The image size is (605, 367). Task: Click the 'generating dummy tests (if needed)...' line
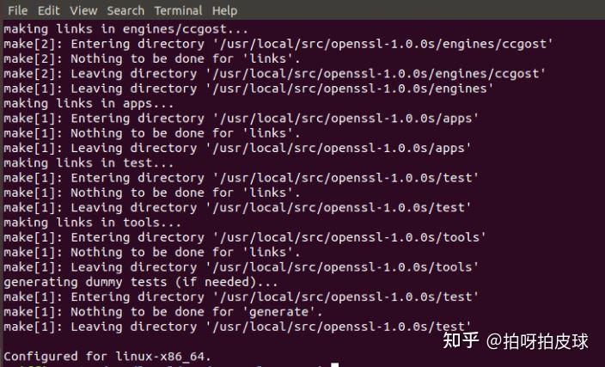point(141,281)
